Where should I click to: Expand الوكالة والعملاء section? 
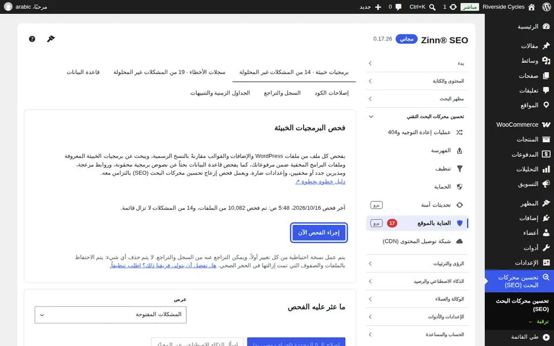[x=417, y=299]
